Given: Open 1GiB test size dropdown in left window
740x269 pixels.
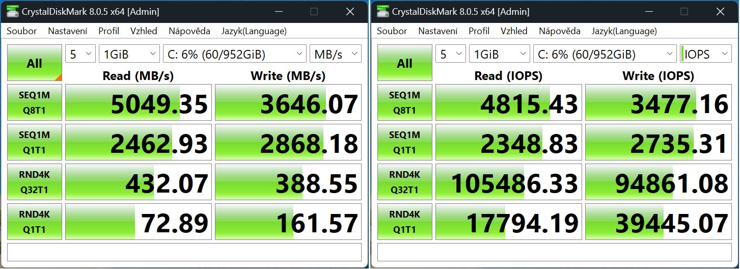Looking at the screenshot, I should pos(129,53).
